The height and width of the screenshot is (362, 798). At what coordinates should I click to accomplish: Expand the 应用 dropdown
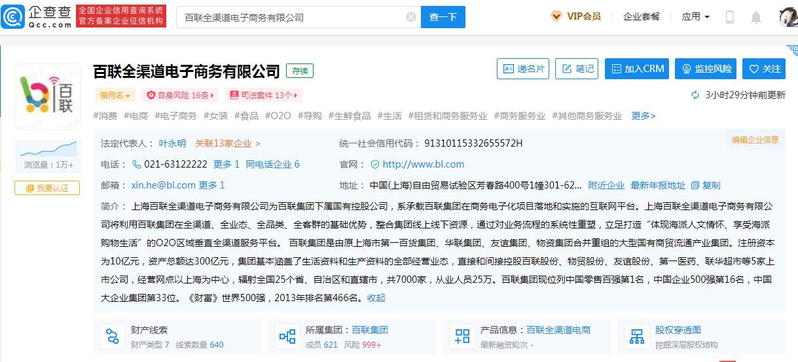pos(695,16)
